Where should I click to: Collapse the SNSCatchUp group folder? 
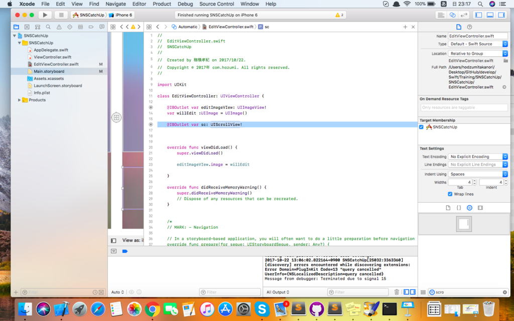[20, 43]
